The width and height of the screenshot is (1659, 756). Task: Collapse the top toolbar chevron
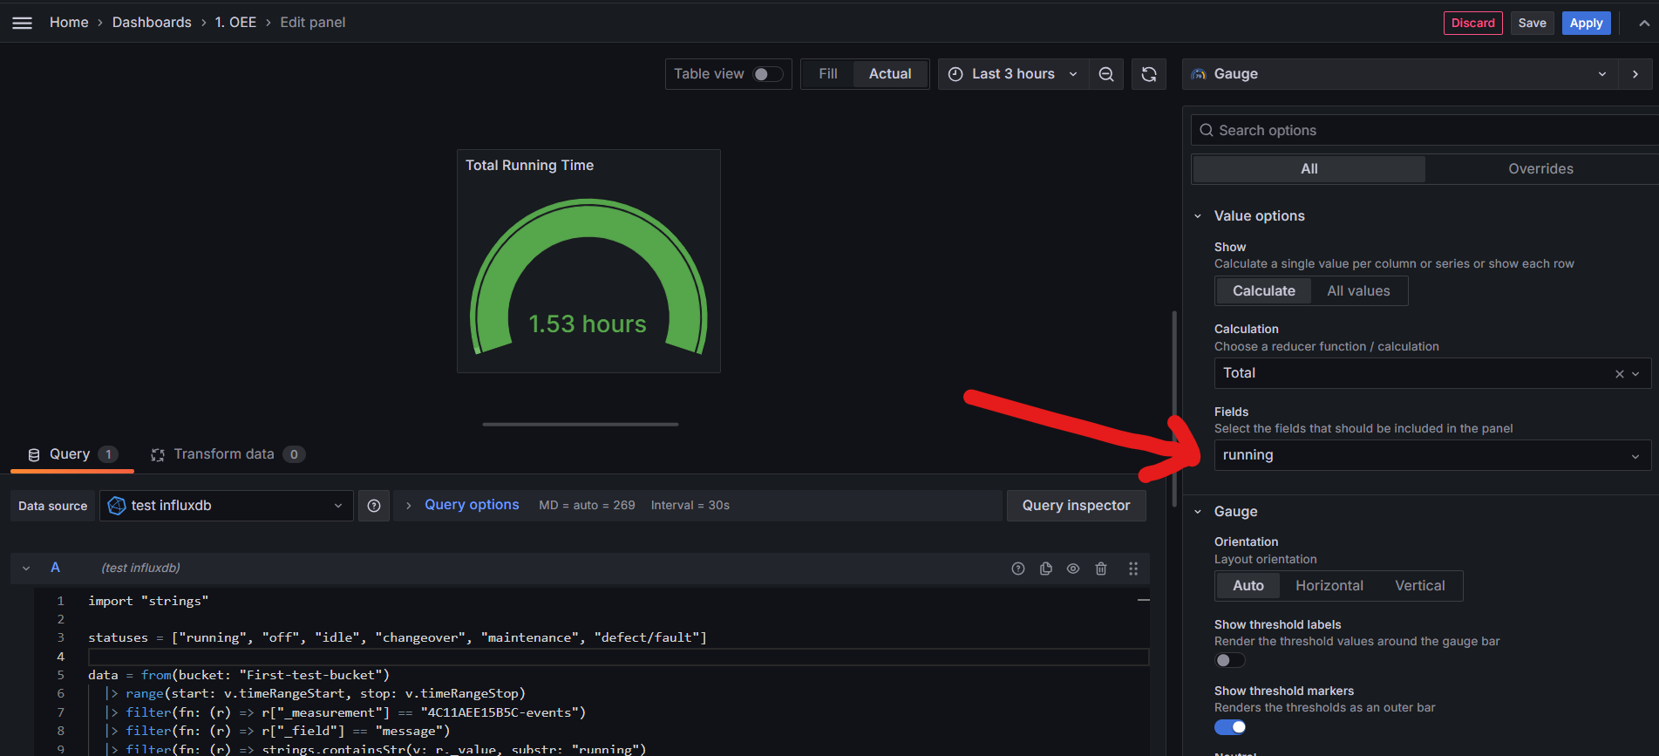pyautogui.click(x=1644, y=24)
